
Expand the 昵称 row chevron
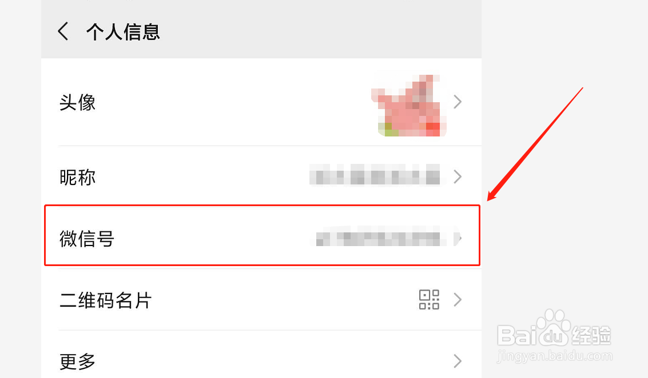coord(457,176)
